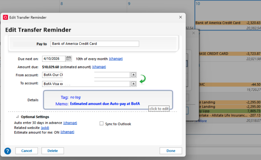Change the 10th of every month schedule

pos(116,59)
